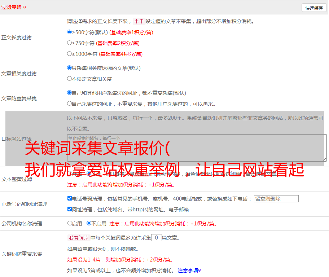Select 自己和其他用户采集过的网址 no-repeat option

69,93
